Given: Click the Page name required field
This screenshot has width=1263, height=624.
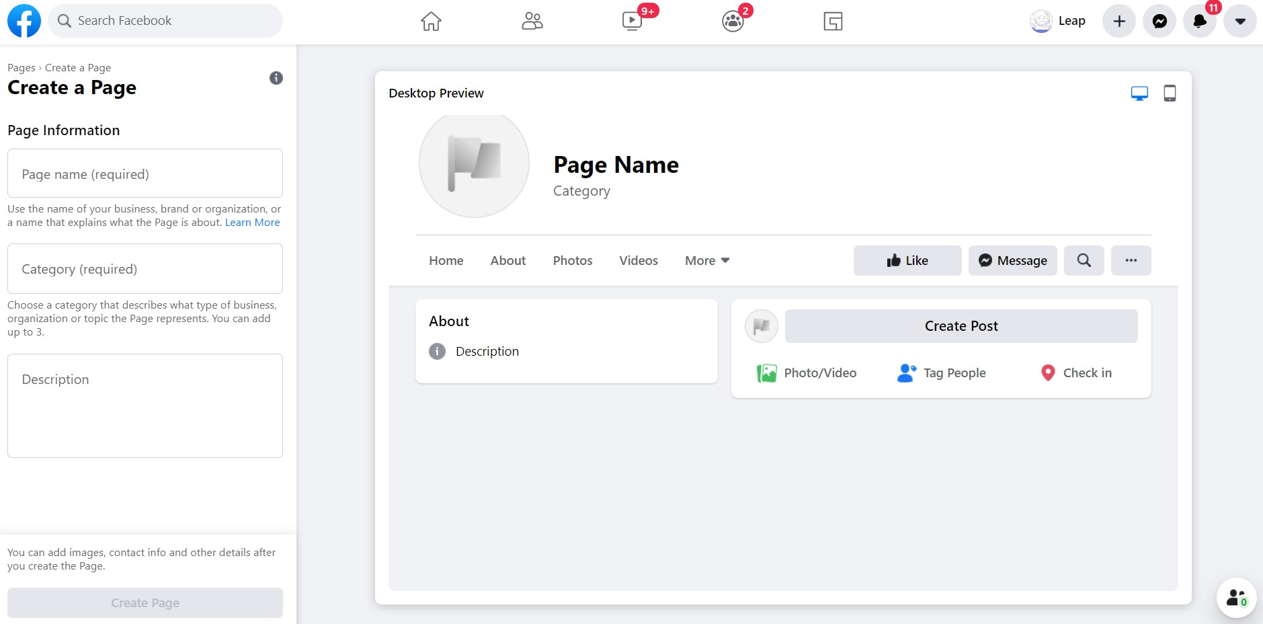Looking at the screenshot, I should 145,173.
